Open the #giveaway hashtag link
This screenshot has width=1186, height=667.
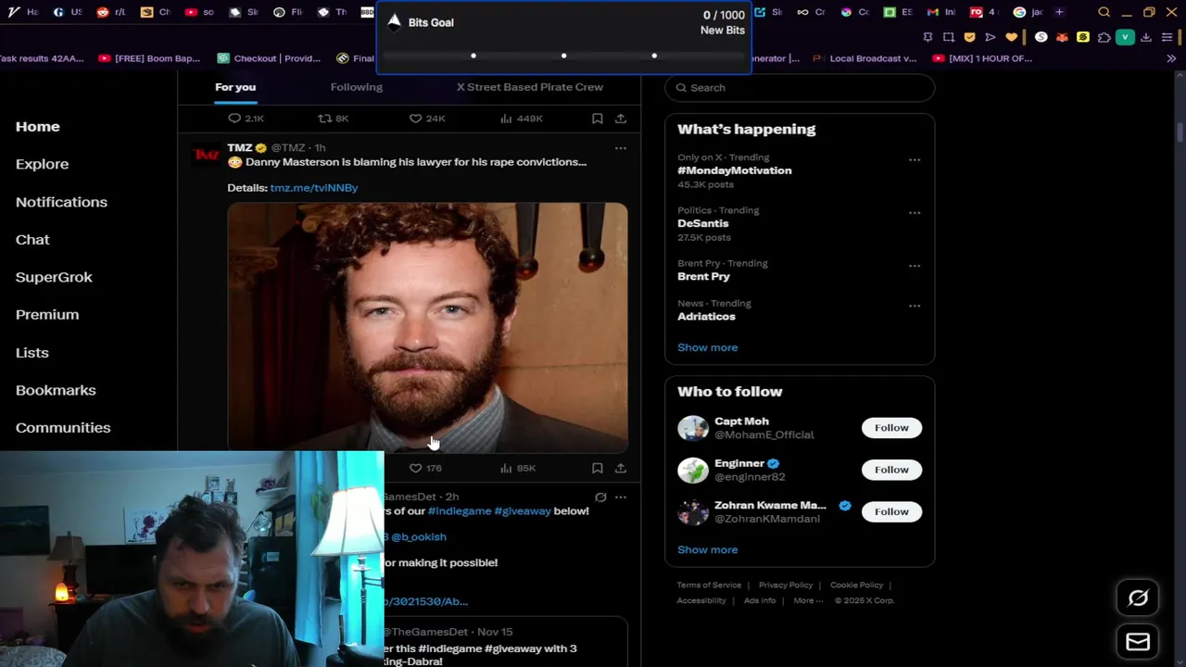coord(523,511)
